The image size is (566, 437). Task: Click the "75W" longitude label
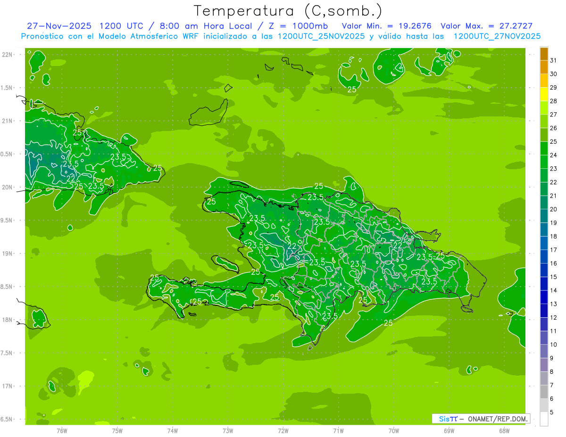(x=117, y=431)
